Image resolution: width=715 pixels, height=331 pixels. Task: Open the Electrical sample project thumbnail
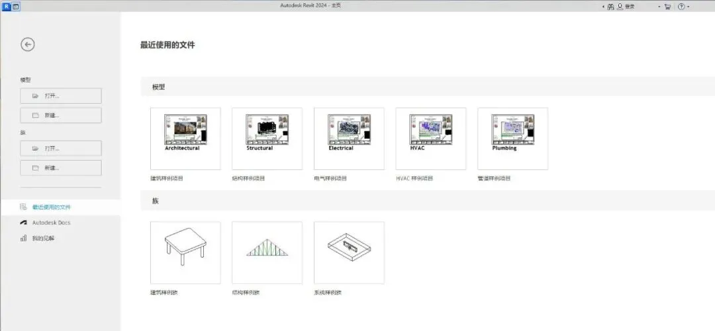(x=349, y=139)
